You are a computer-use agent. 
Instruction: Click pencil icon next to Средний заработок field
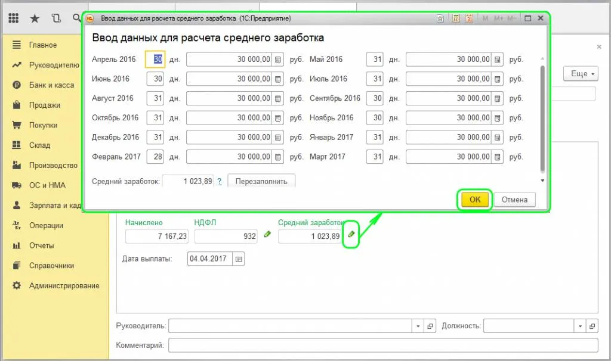pos(351,234)
